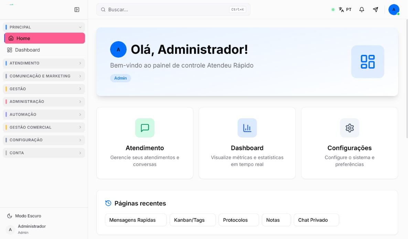
Task: Open the PT language selector
Action: click(x=345, y=10)
